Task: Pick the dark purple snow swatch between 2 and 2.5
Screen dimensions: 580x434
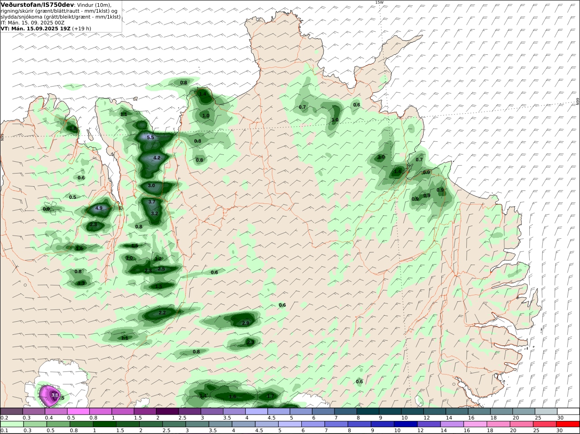Action: [167, 411]
